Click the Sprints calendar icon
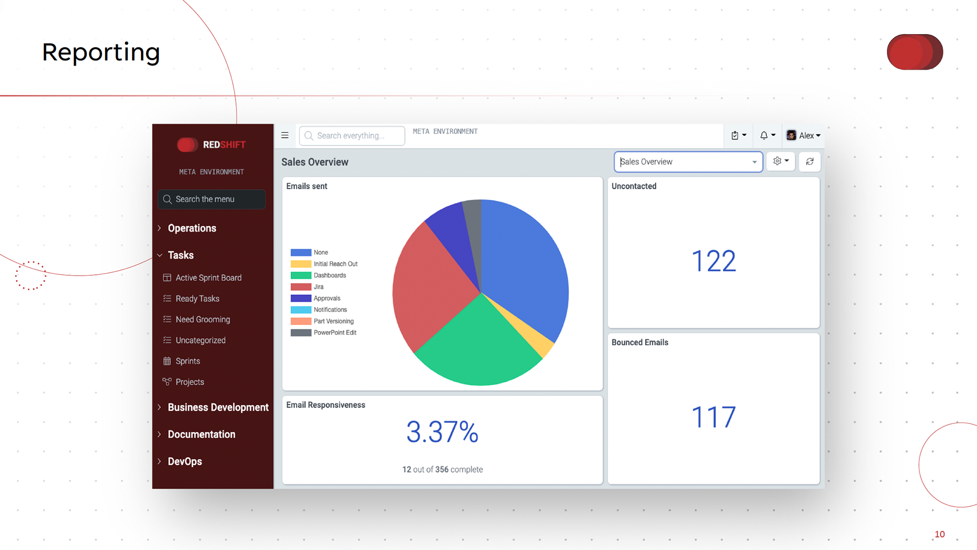Screen dimensions: 977x550 click(167, 361)
